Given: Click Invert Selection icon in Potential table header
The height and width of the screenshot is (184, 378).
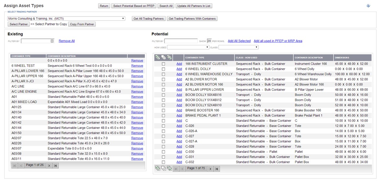Looking at the screenshot, I should (x=169, y=57).
